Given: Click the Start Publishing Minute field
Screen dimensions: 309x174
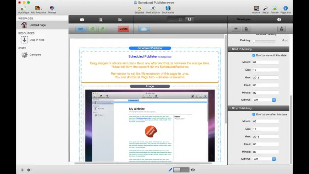Looking at the screenshot, I should point(266,93).
